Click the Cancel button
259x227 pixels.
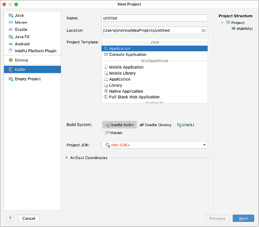point(29,218)
